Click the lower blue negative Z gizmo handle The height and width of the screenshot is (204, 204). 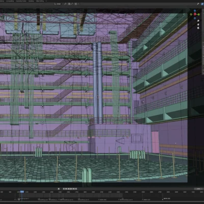pos(195,18)
